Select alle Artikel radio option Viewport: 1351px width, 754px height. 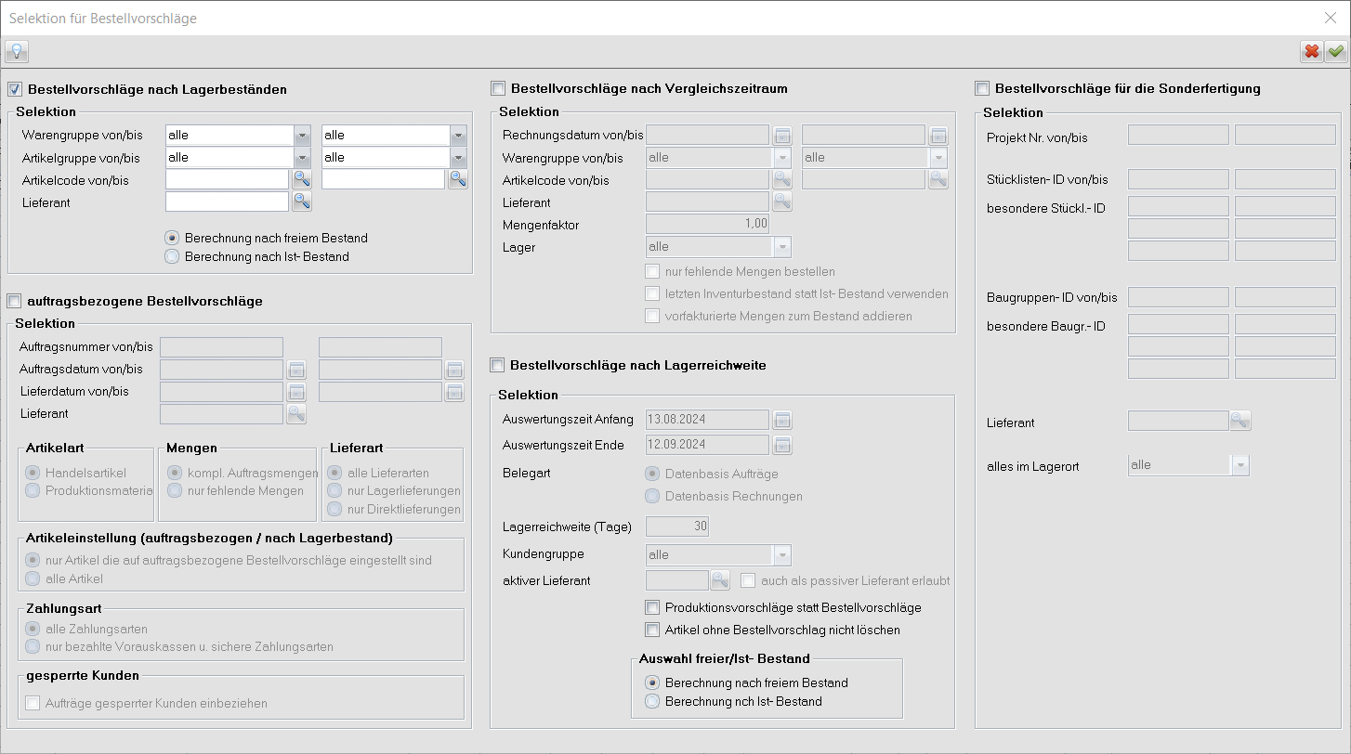[x=33, y=578]
